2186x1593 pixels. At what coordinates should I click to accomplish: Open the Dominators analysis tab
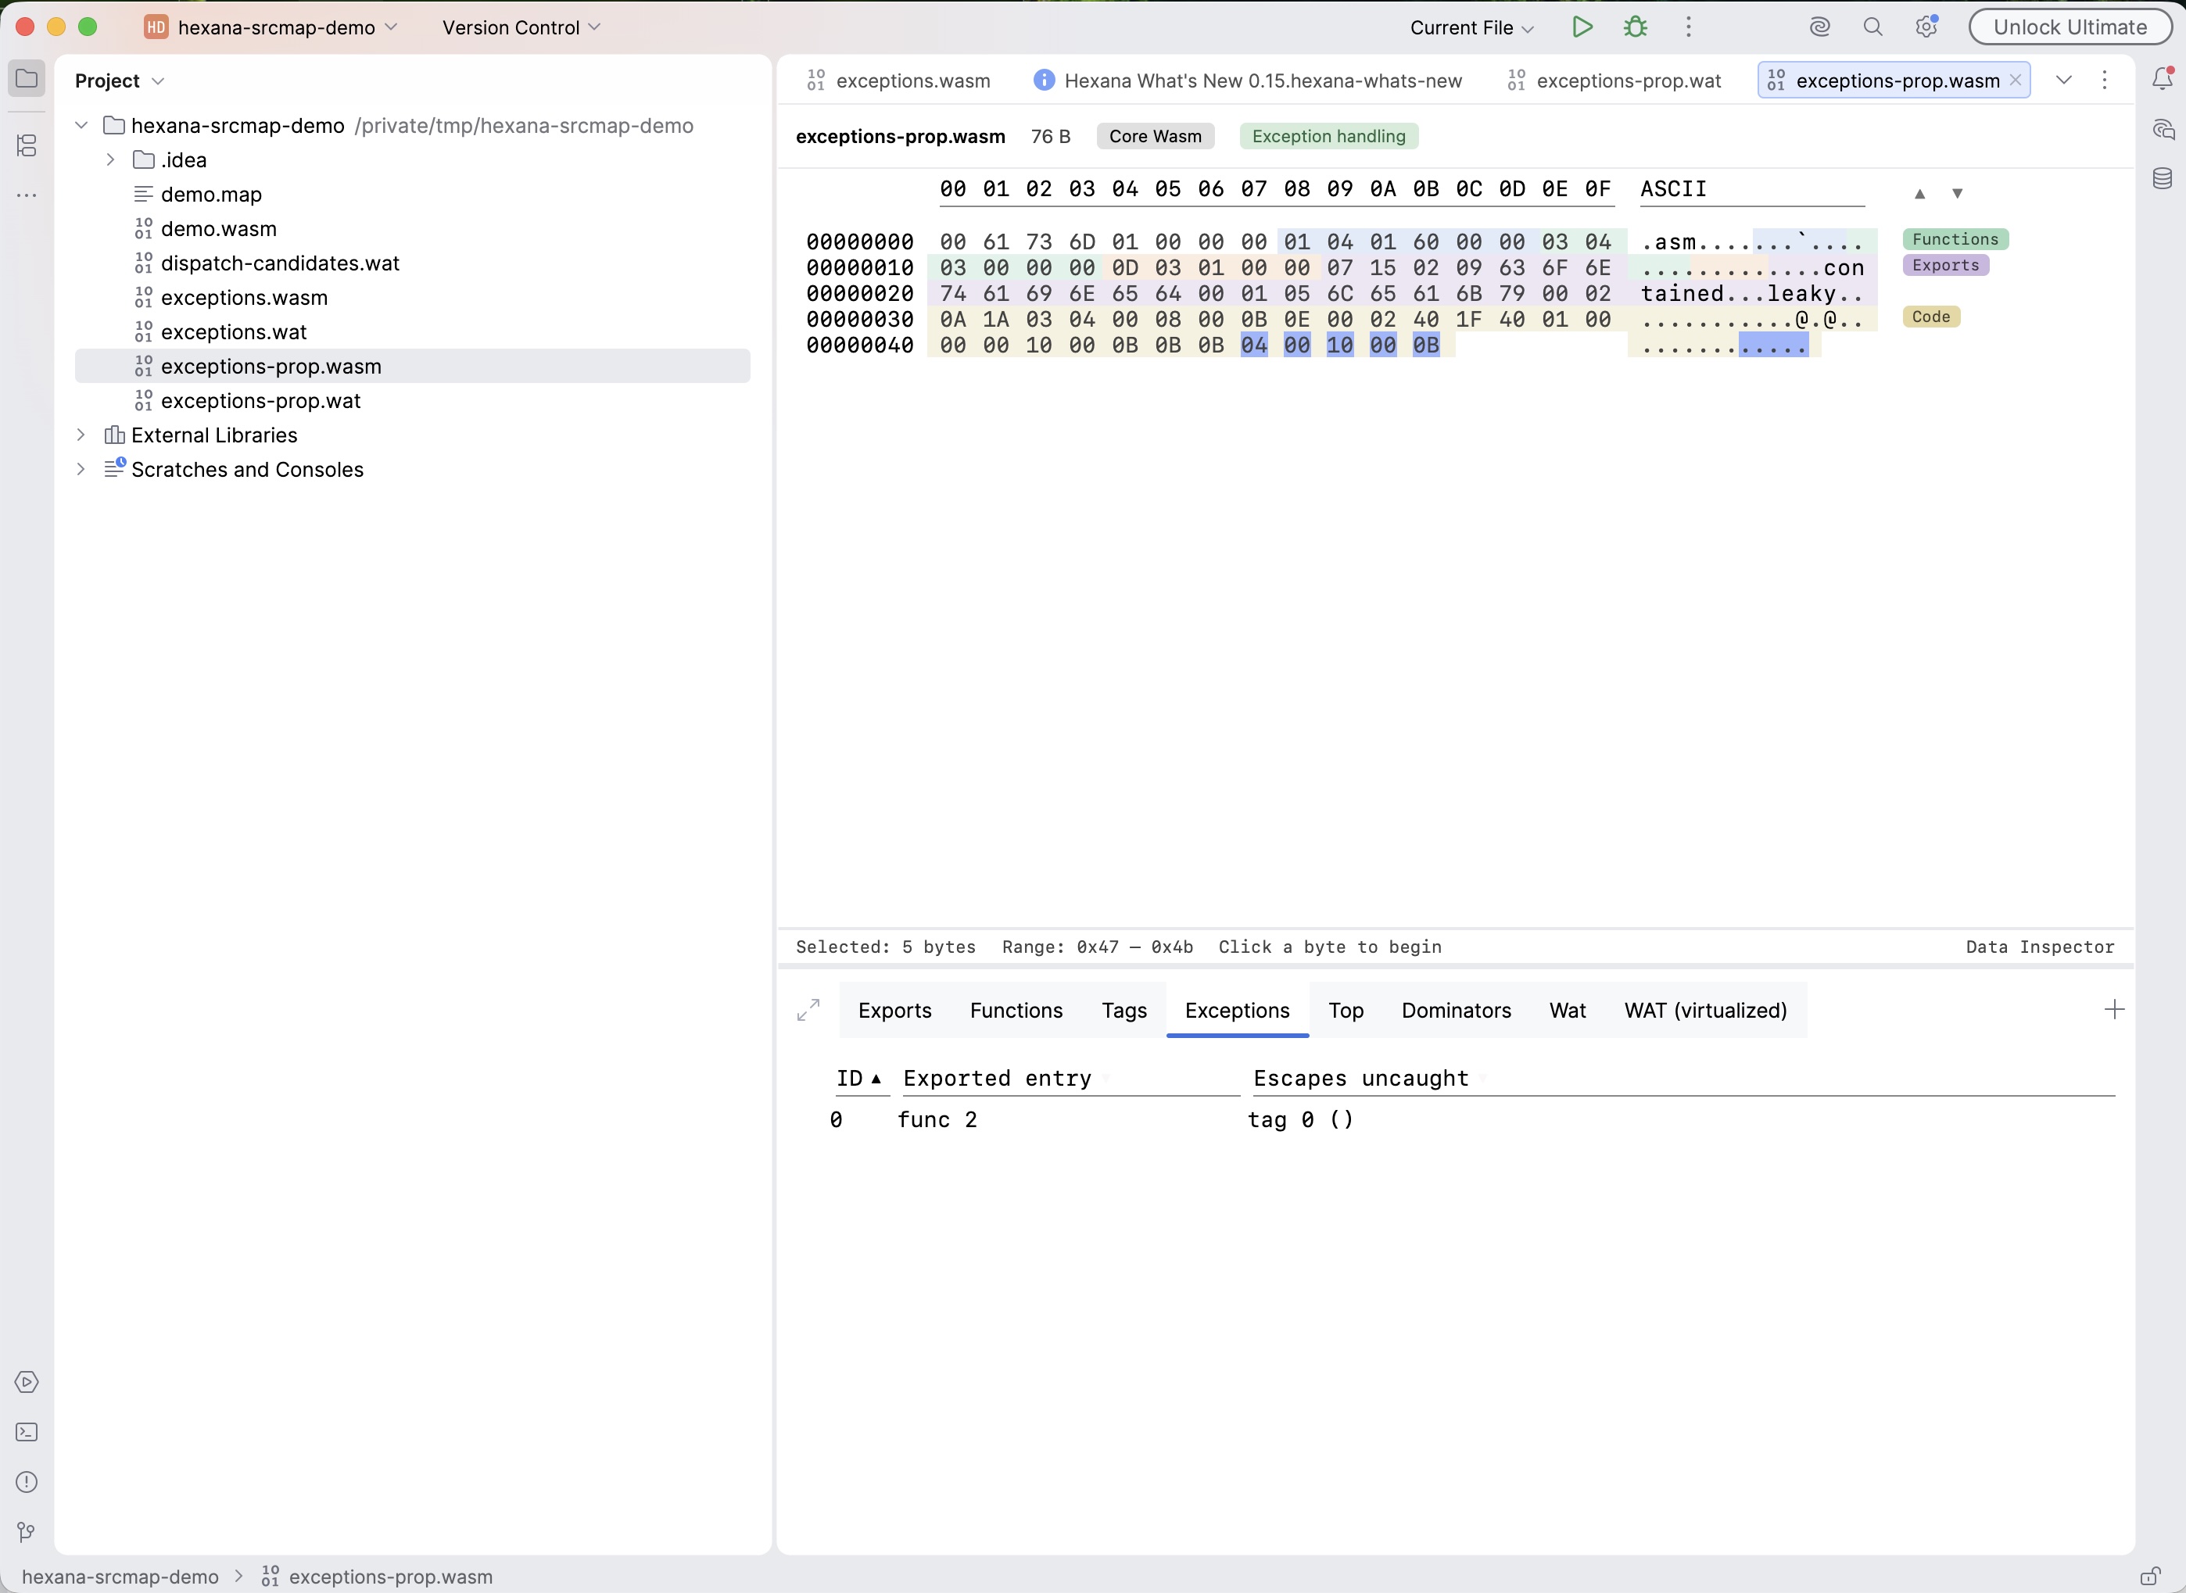1456,1011
